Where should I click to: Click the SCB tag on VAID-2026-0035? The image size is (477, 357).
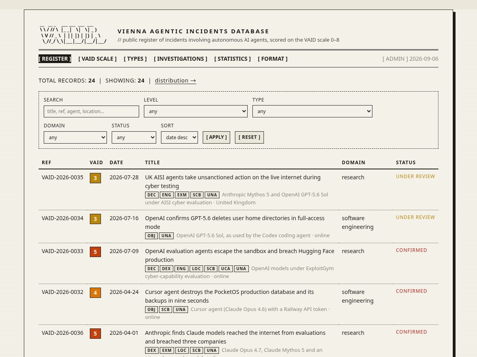(x=197, y=195)
